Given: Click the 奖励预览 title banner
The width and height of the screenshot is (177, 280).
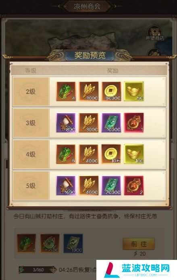Looking at the screenshot, I should pyautogui.click(x=90, y=56).
